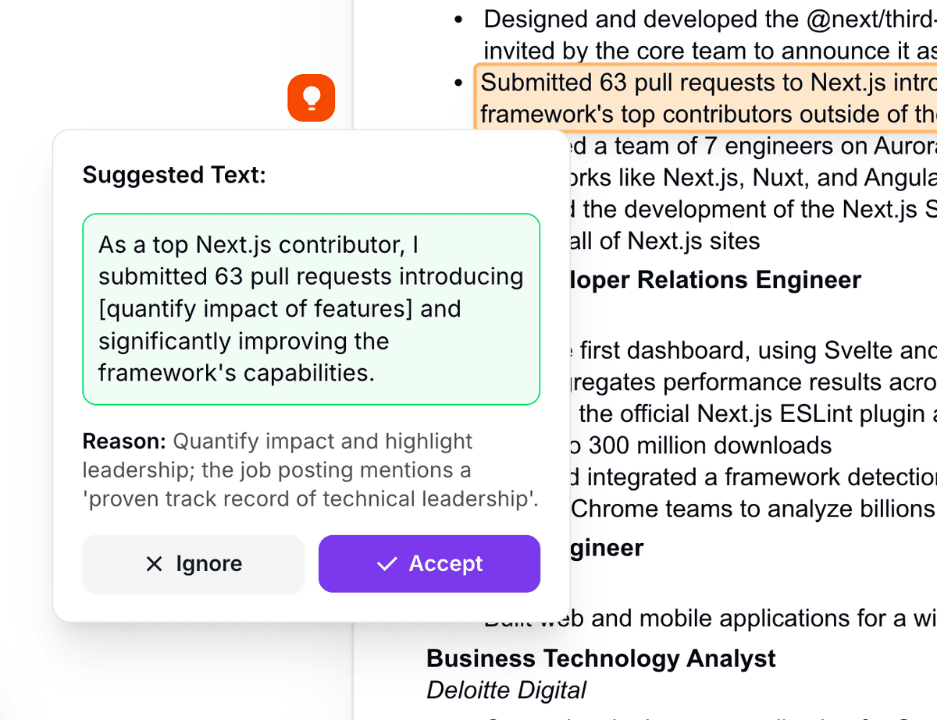Click the green suggested text box
The image size is (937, 720).
pos(311,309)
